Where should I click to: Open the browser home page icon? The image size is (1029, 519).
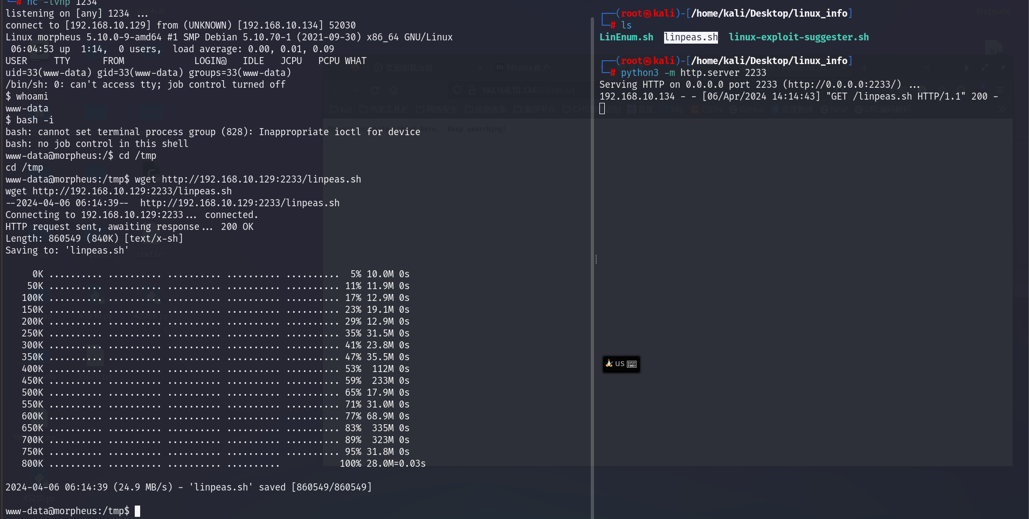pos(393,90)
